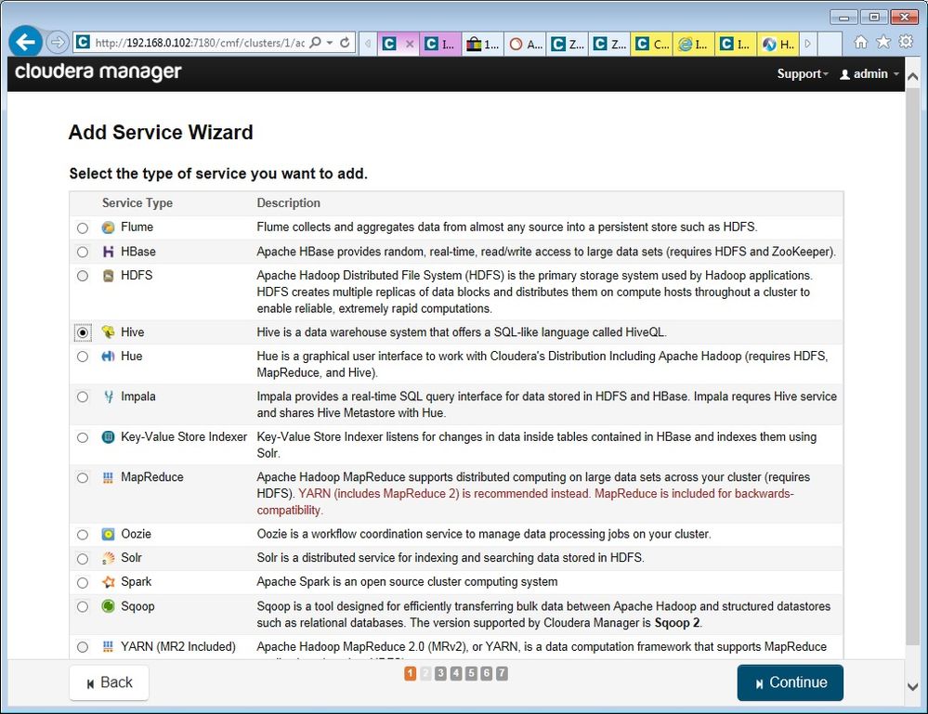Screen dimensions: 928x714
Task: Close the active browser tab
Action: tap(409, 44)
